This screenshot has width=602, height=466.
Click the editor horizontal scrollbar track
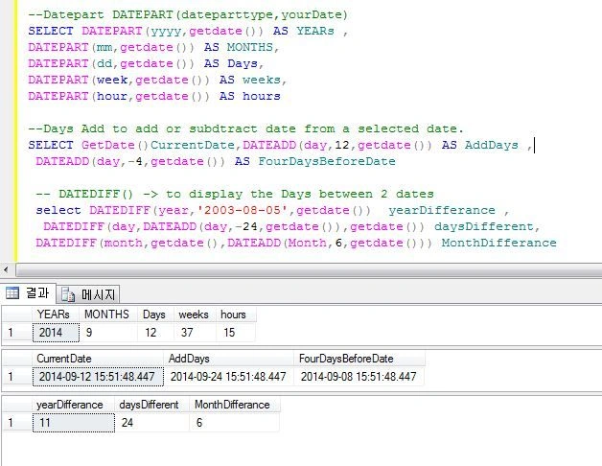(309, 269)
